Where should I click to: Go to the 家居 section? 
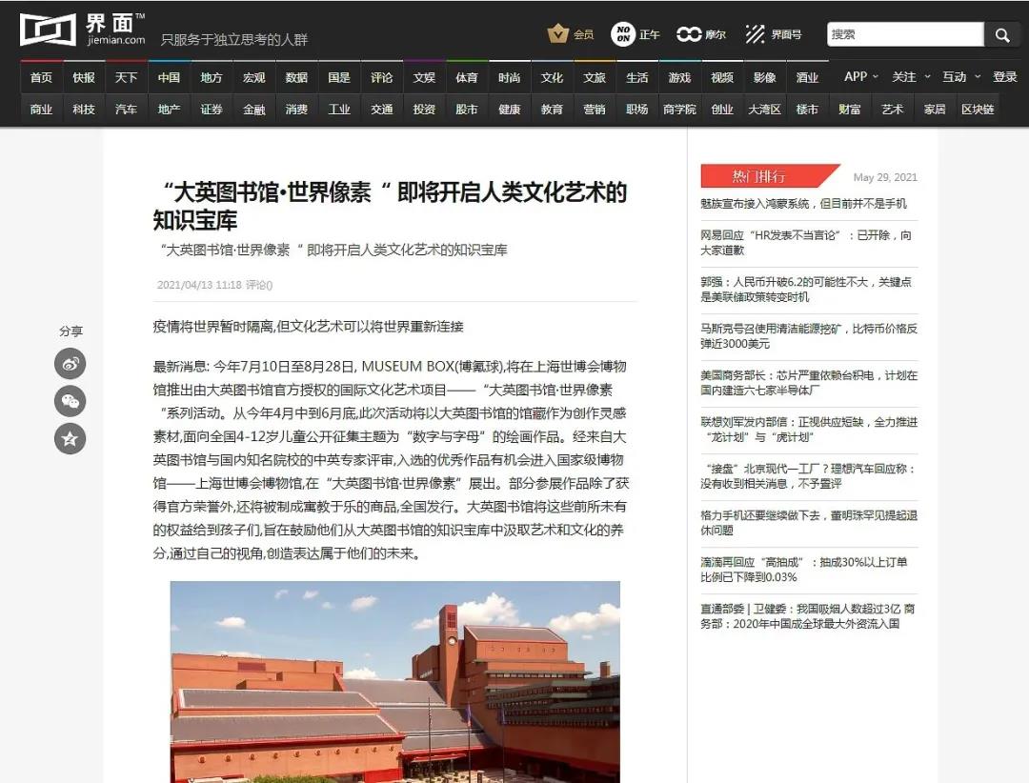936,109
